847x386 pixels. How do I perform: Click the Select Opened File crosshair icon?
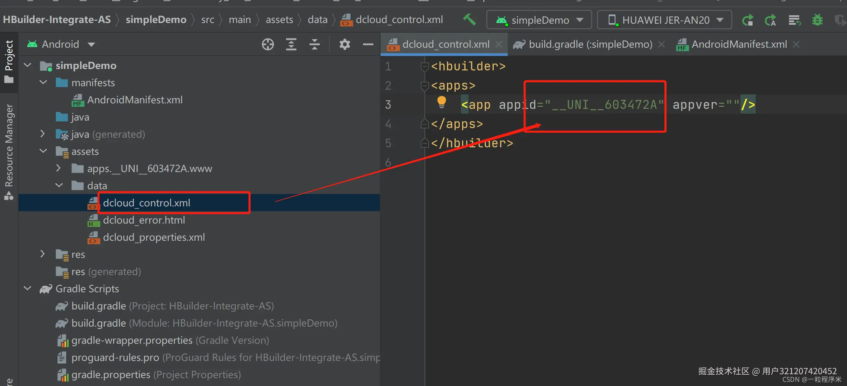pos(268,44)
